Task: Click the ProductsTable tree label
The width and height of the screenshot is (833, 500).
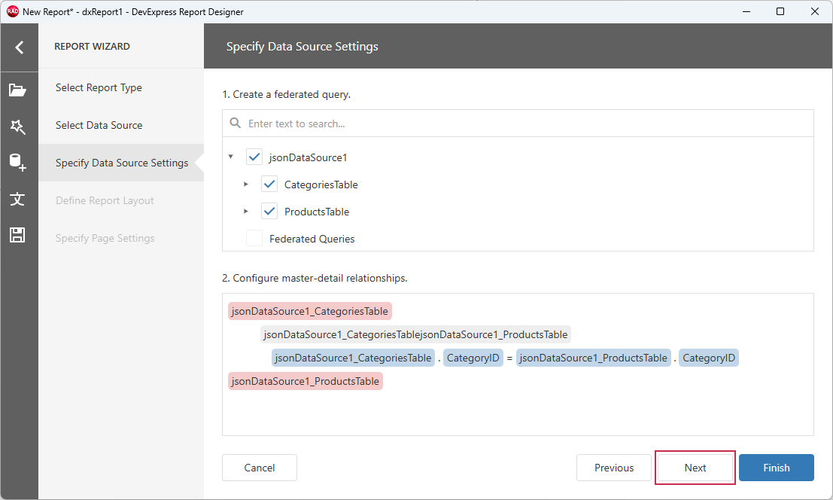Action: click(317, 212)
